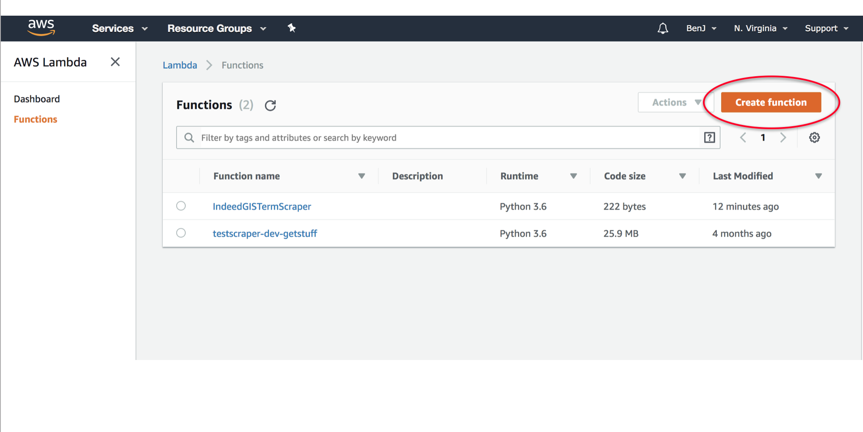Click the 25.9 MB code size cell
Screen dimensions: 863x432
point(621,233)
